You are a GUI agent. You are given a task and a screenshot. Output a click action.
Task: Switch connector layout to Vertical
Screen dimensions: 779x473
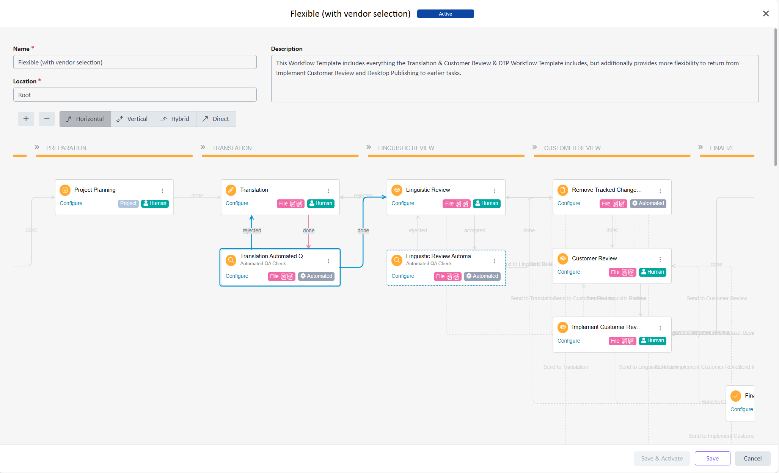(x=132, y=119)
